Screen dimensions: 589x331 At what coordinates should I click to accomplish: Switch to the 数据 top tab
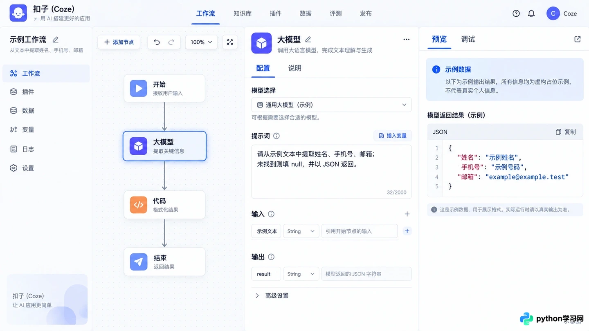click(x=306, y=13)
